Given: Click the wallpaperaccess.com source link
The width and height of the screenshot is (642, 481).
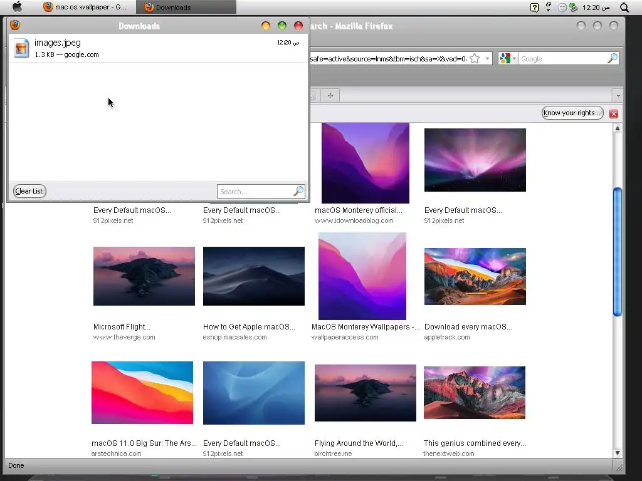Looking at the screenshot, I should click(345, 337).
